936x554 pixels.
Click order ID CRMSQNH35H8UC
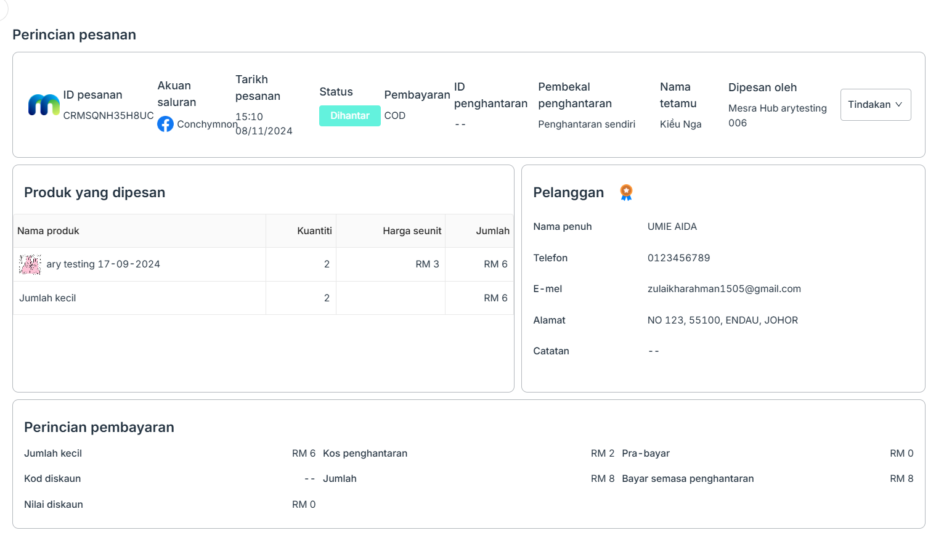108,116
